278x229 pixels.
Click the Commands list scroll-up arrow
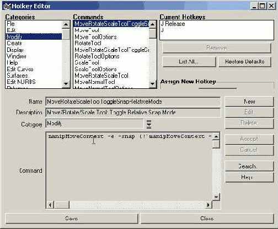(152, 24)
